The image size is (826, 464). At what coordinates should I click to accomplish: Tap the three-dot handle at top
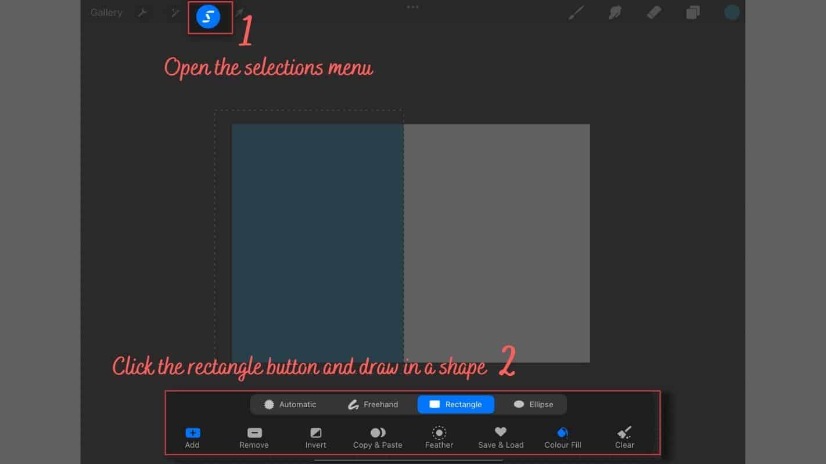412,7
